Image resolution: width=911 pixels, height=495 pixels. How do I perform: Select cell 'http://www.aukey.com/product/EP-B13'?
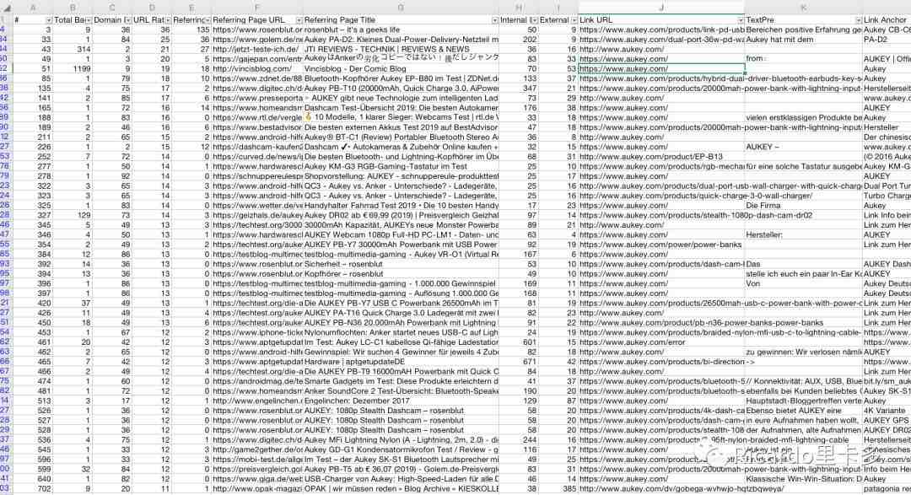[661, 157]
